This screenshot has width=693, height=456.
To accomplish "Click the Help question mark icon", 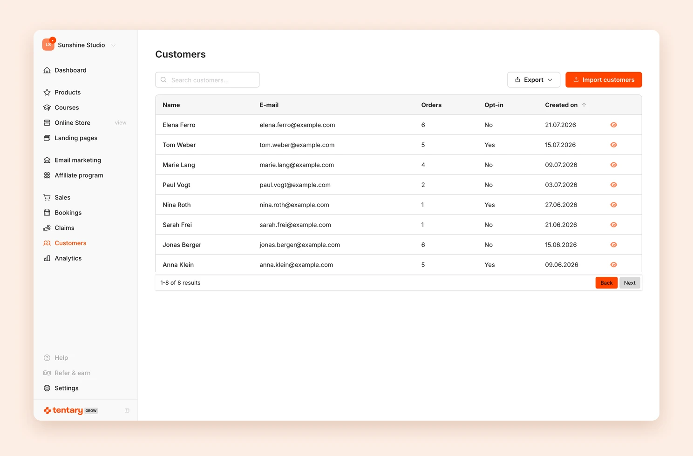I will click(47, 358).
